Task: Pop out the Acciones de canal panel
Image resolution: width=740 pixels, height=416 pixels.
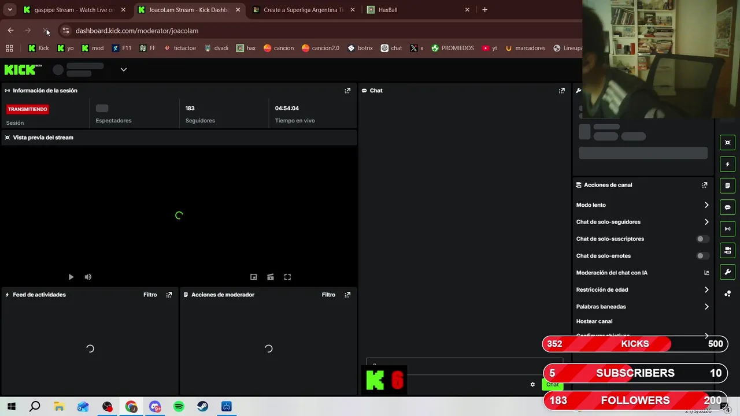Action: 704,185
